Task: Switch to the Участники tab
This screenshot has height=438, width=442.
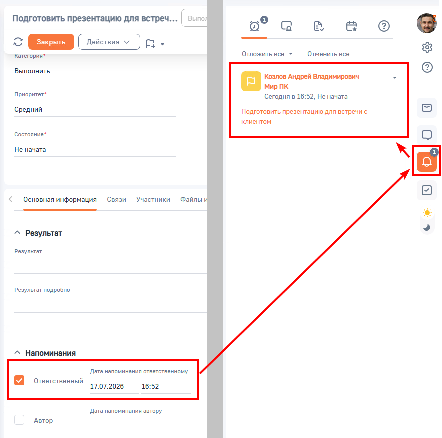Action: click(x=153, y=199)
